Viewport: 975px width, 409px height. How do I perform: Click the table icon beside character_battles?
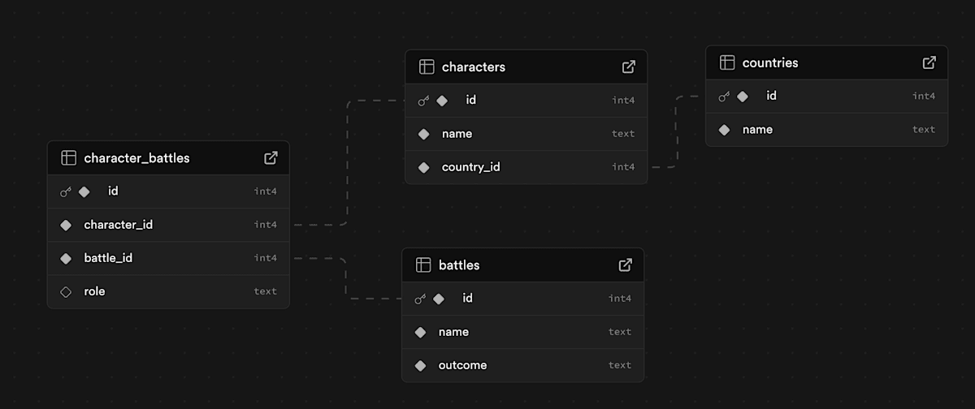click(x=68, y=157)
